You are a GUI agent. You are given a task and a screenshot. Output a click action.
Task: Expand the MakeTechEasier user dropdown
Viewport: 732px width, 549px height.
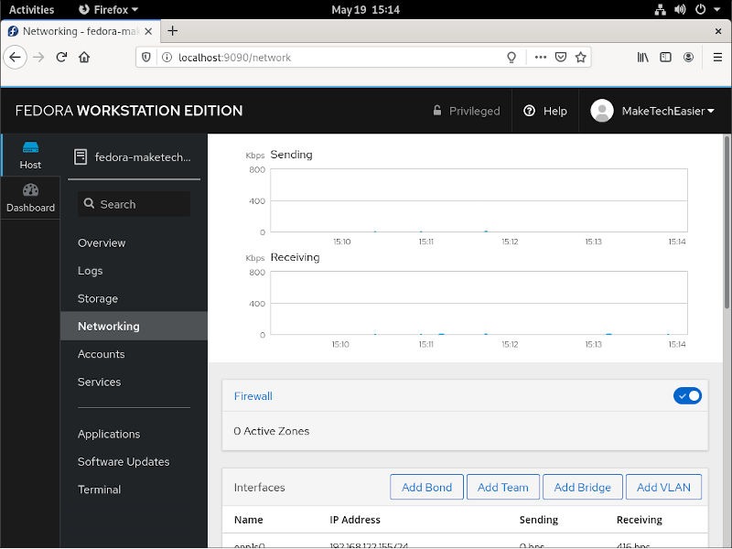(653, 111)
